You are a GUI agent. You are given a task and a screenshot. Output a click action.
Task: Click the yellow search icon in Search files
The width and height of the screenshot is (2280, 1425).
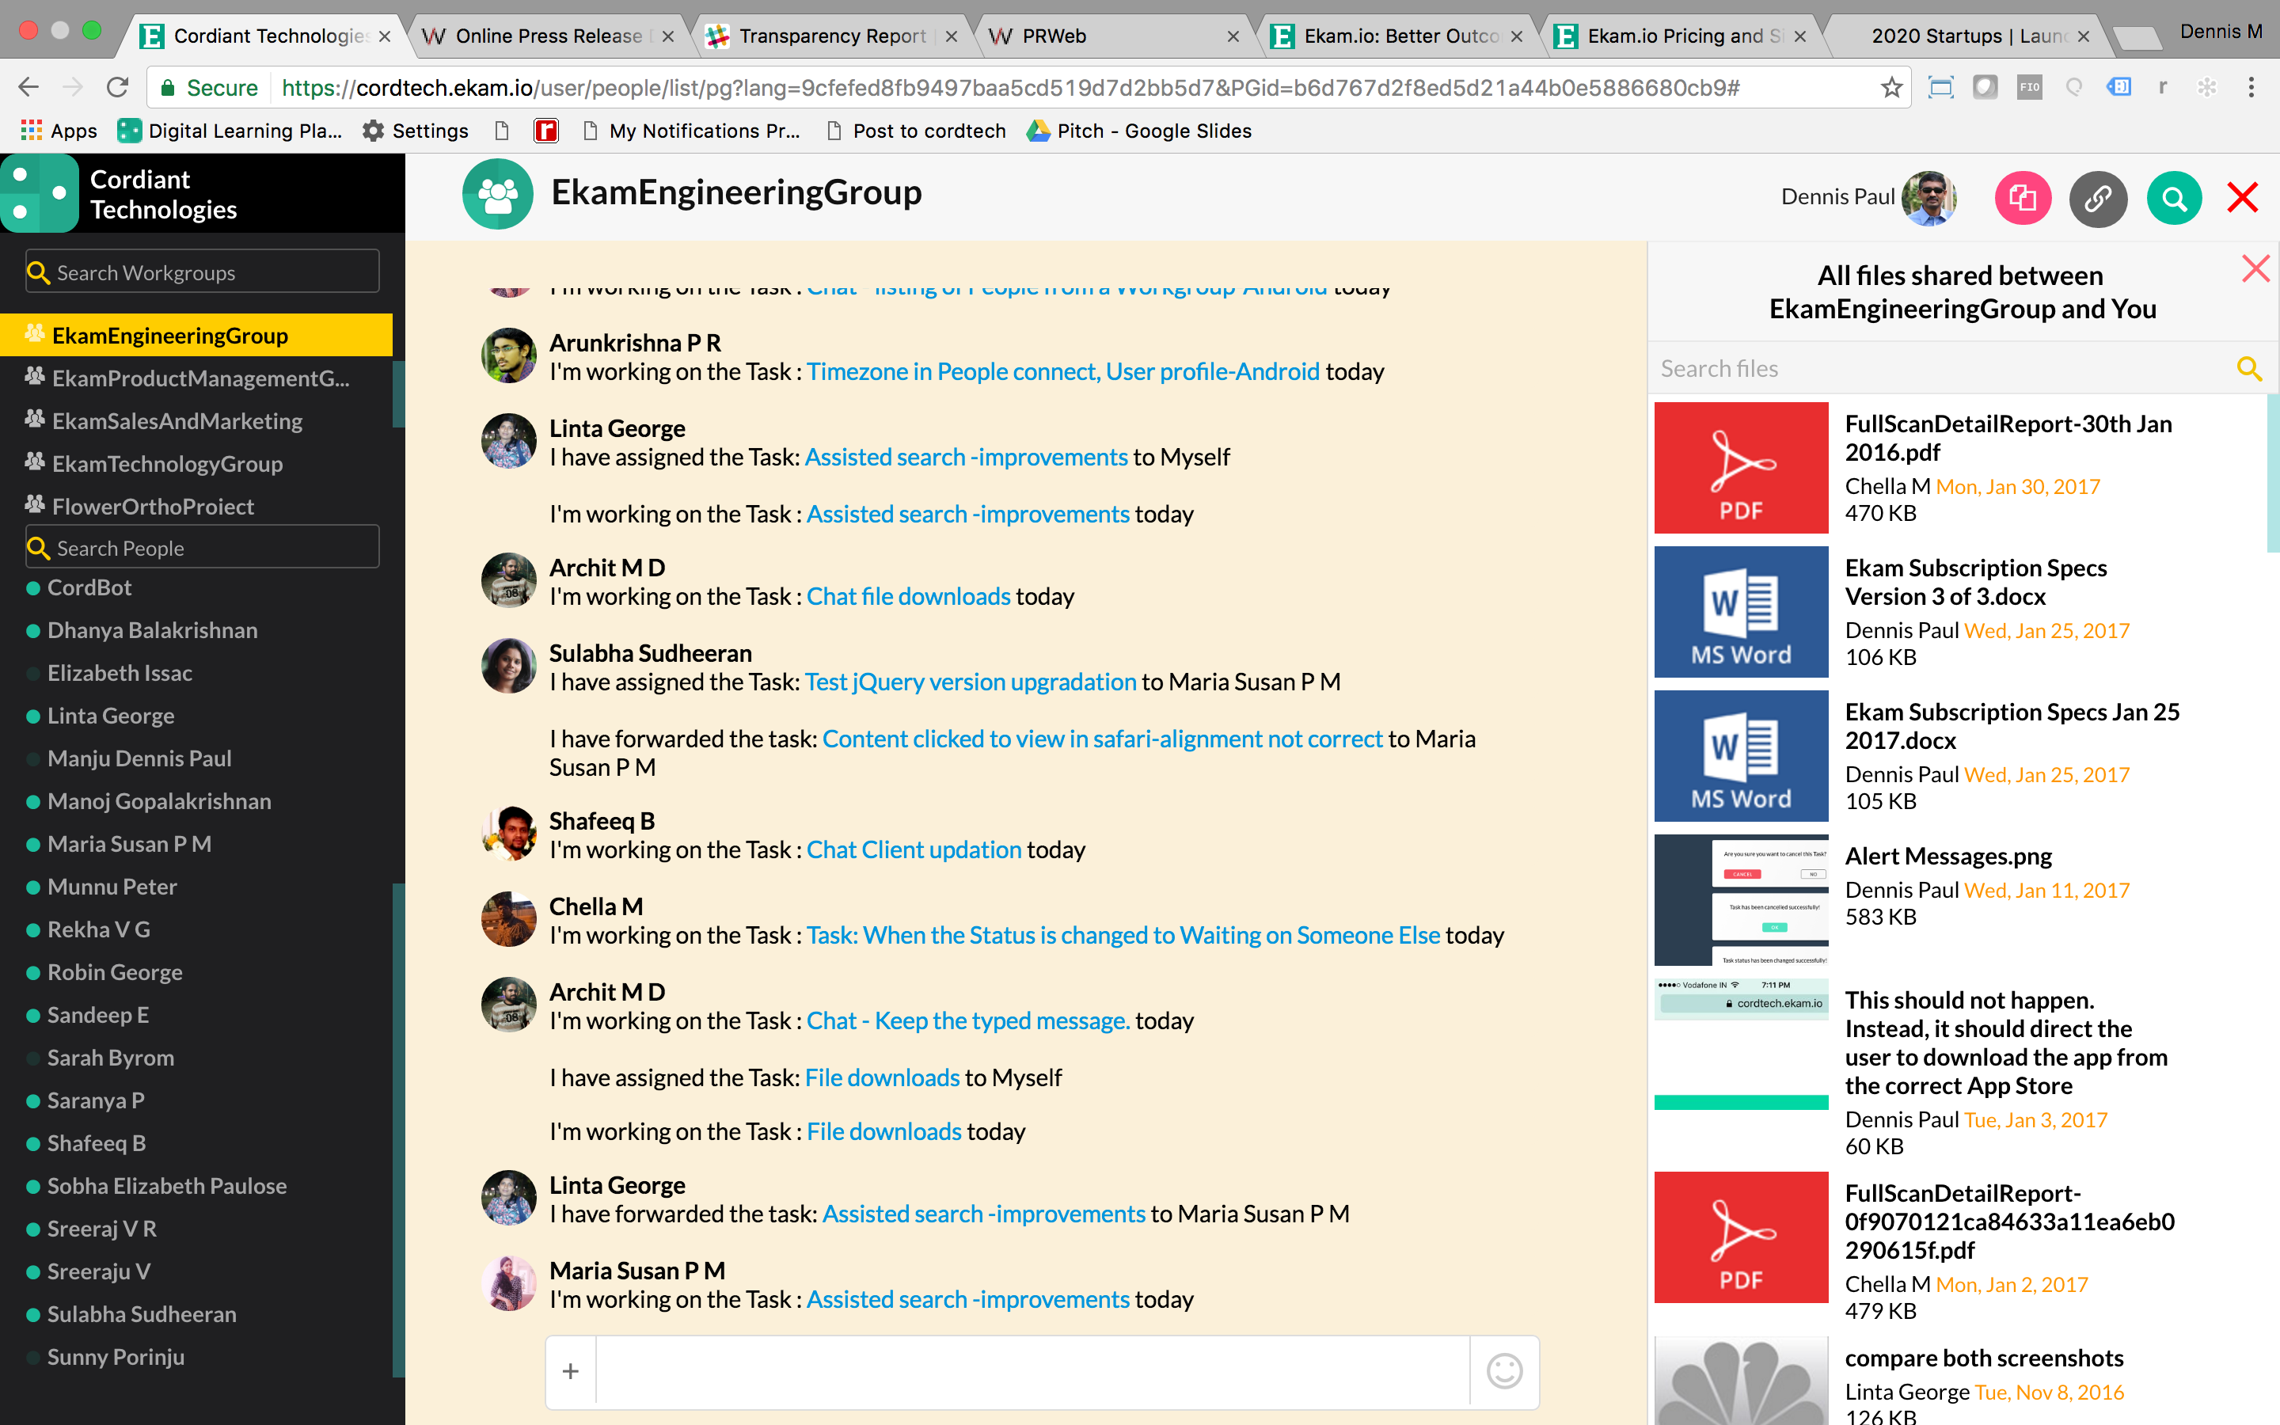click(2249, 368)
